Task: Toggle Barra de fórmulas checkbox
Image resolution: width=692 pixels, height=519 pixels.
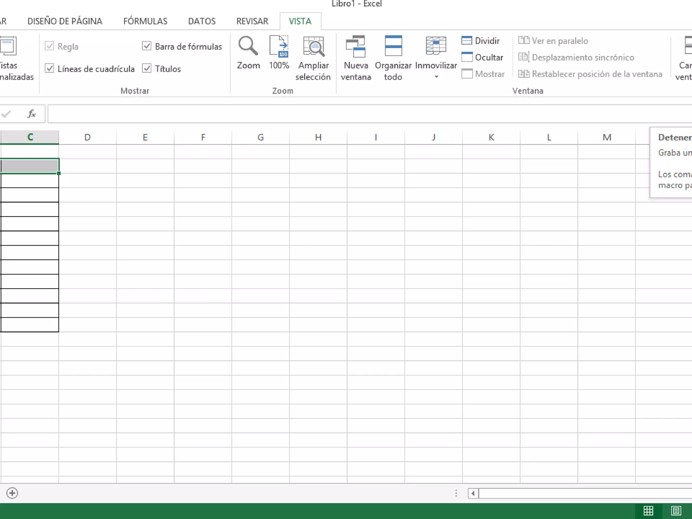Action: tap(147, 46)
